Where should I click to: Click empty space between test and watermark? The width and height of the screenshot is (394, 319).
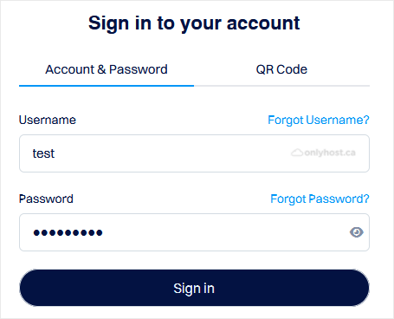[x=173, y=153]
